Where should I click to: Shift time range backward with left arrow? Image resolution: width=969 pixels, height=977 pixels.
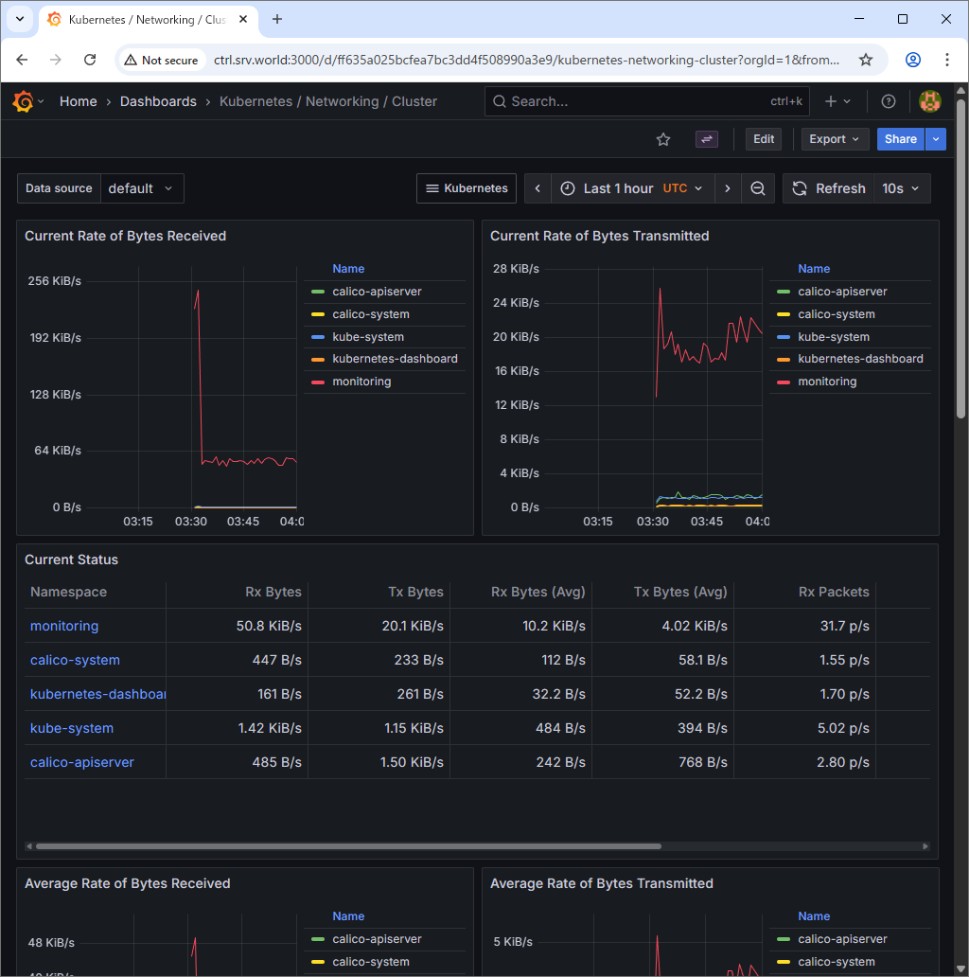click(537, 188)
